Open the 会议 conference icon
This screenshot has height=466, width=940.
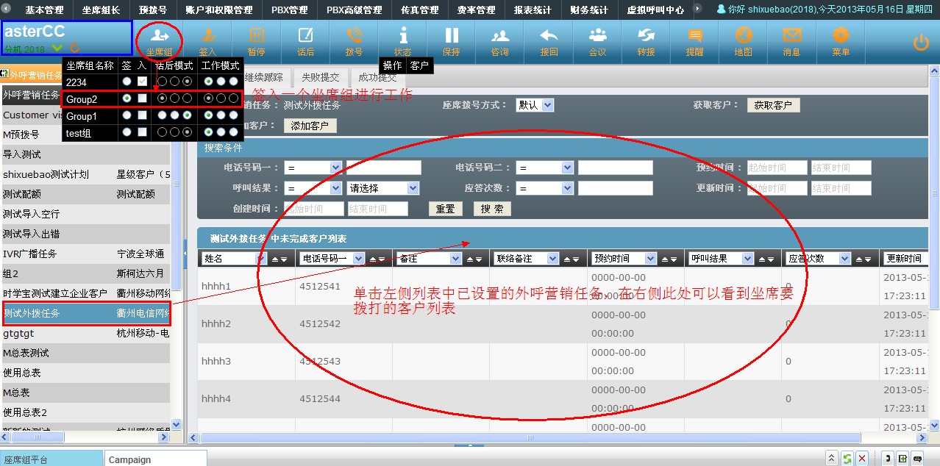pos(597,40)
